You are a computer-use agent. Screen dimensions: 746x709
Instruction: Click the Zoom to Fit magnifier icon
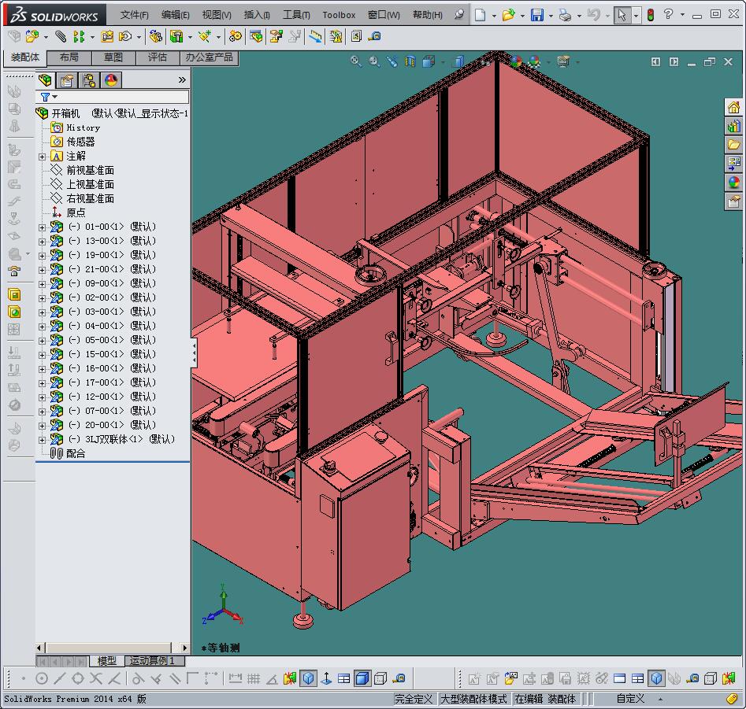356,61
